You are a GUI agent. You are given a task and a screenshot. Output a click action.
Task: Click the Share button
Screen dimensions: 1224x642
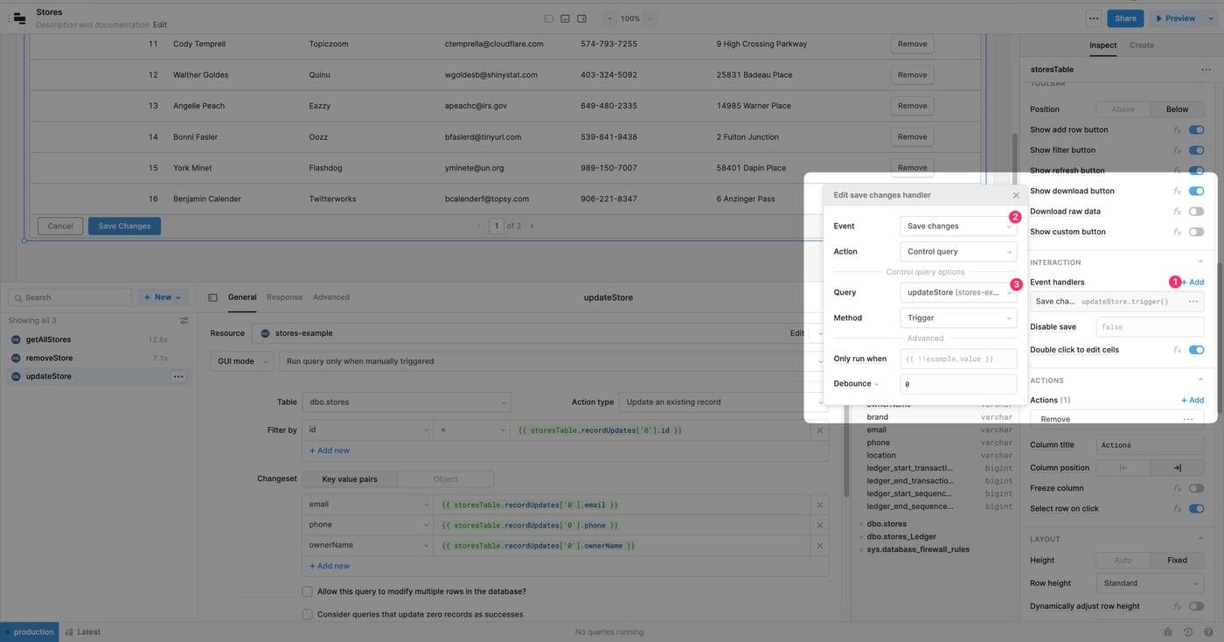click(x=1124, y=18)
